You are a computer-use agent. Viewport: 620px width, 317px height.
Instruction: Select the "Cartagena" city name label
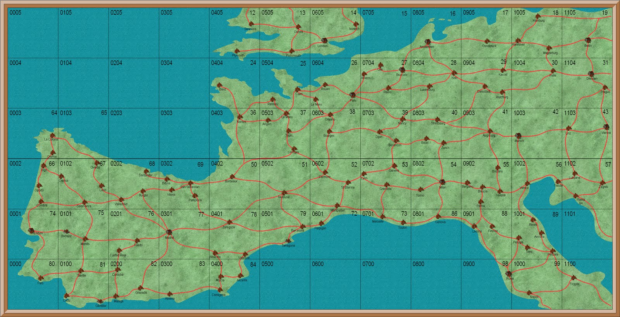click(x=219, y=295)
